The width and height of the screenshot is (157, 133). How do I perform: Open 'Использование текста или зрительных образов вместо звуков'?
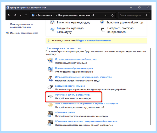[86, 104]
